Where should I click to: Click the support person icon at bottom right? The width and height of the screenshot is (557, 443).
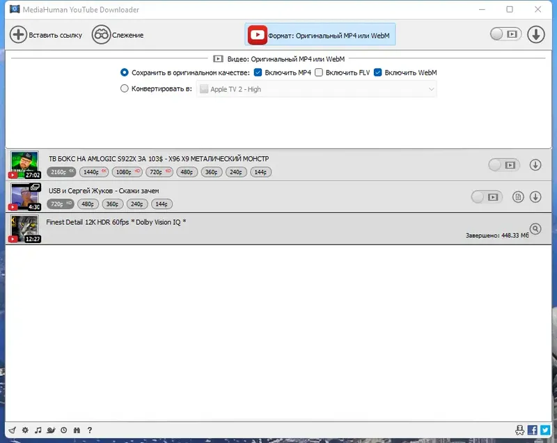[519, 430]
